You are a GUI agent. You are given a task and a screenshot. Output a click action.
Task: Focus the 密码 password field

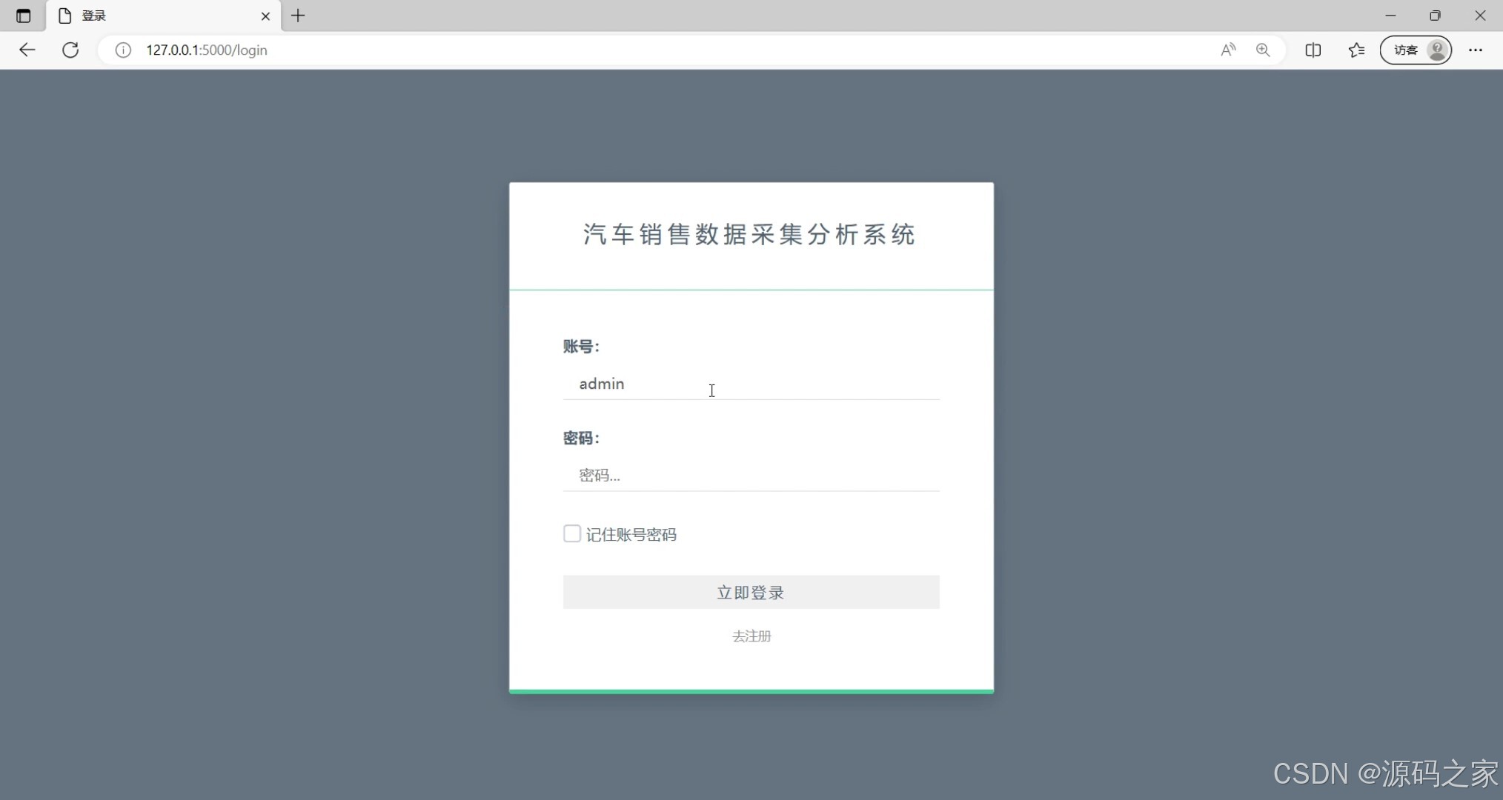(x=751, y=476)
